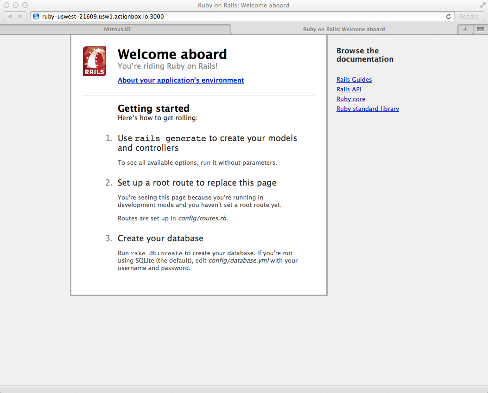Visit the Ruby core link
Image resolution: width=488 pixels, height=393 pixels.
351,99
